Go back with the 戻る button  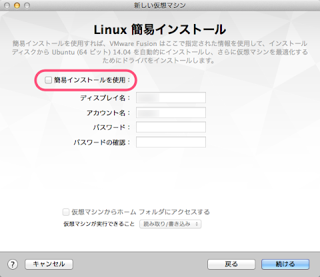231,264
